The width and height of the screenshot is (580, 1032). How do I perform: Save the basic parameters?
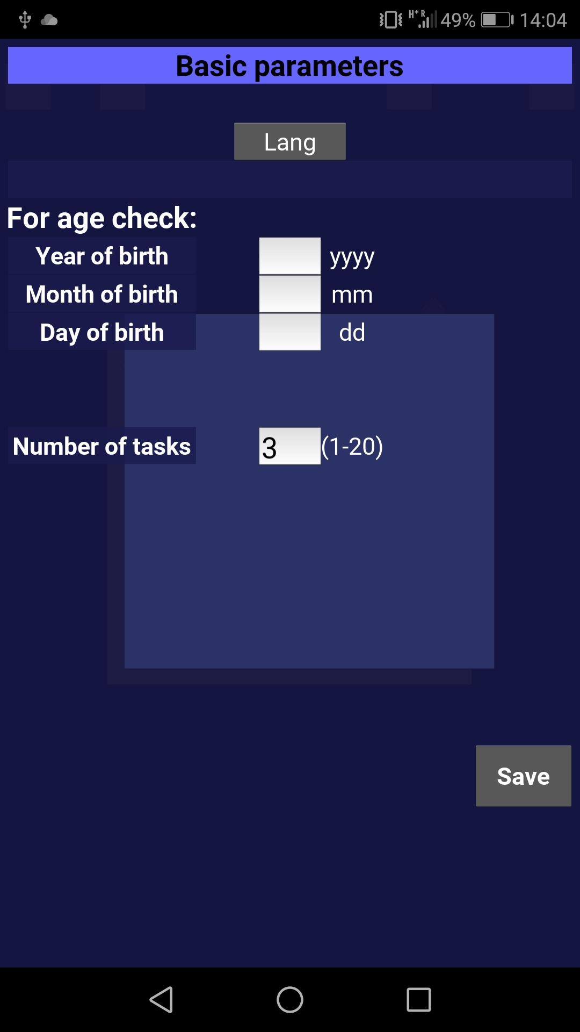pos(523,776)
